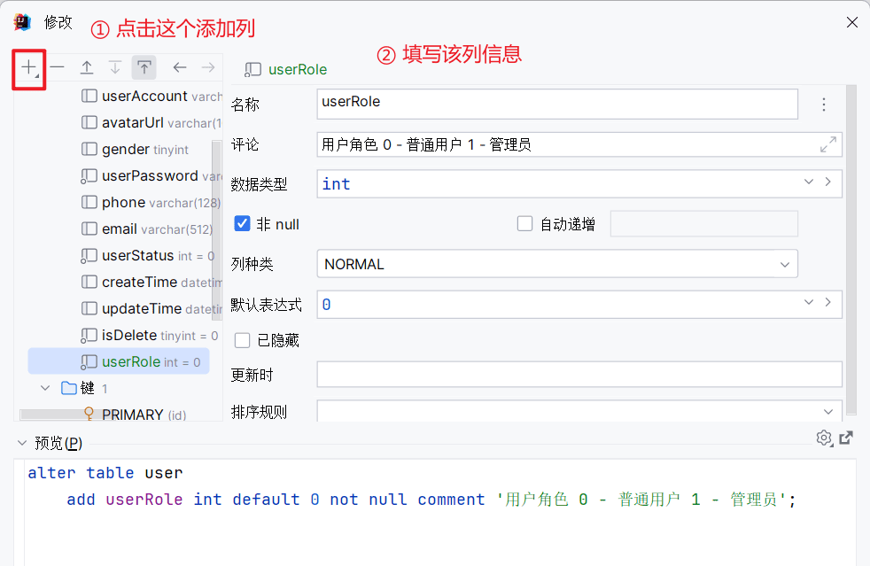Screen dimensions: 870x566
Task: Click the 名称 userRole text field
Action: click(x=557, y=104)
